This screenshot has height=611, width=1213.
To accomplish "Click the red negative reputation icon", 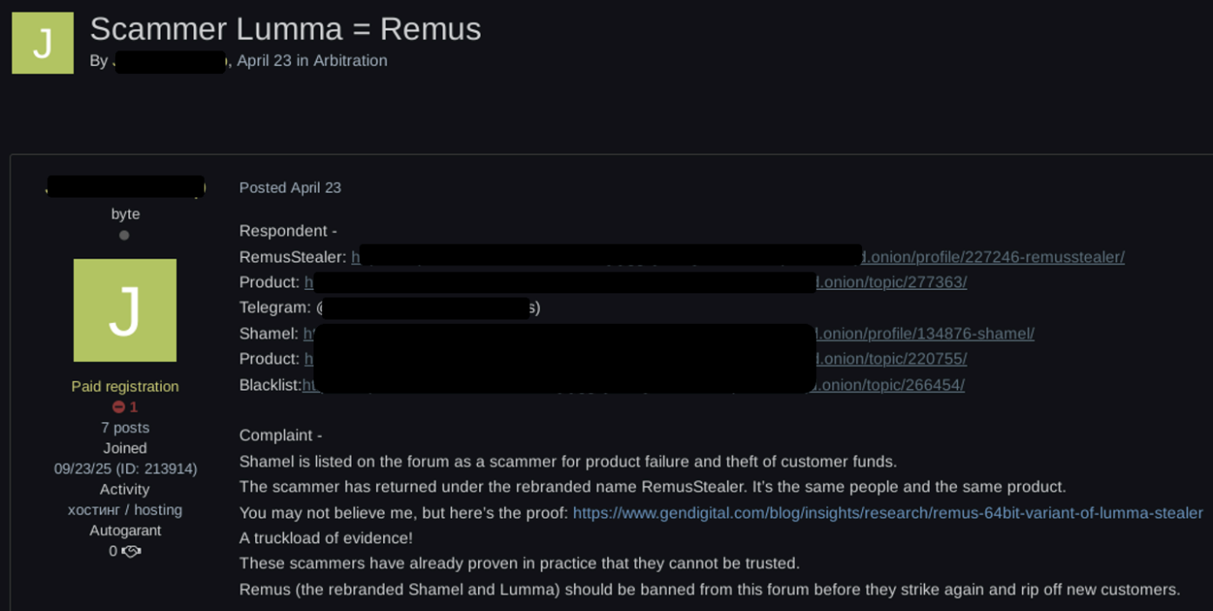I will point(118,407).
